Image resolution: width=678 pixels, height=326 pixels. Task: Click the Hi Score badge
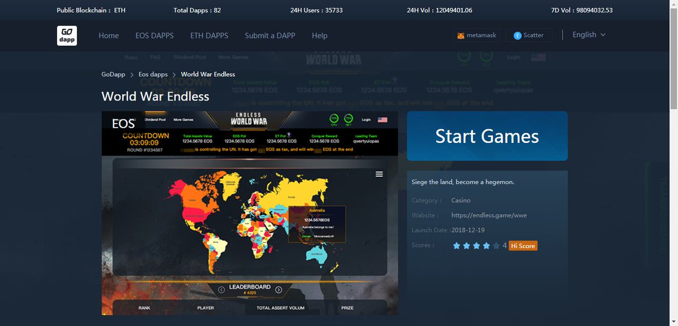[x=523, y=246]
